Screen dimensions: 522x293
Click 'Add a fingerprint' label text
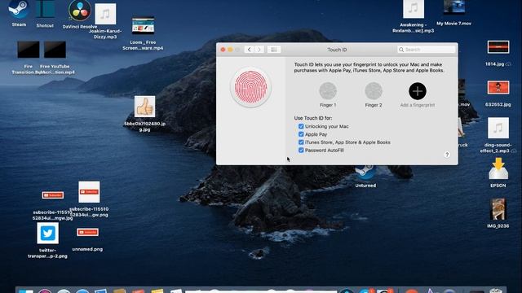pos(418,105)
